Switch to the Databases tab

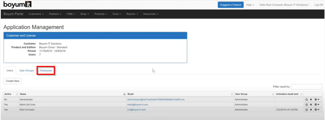point(46,70)
